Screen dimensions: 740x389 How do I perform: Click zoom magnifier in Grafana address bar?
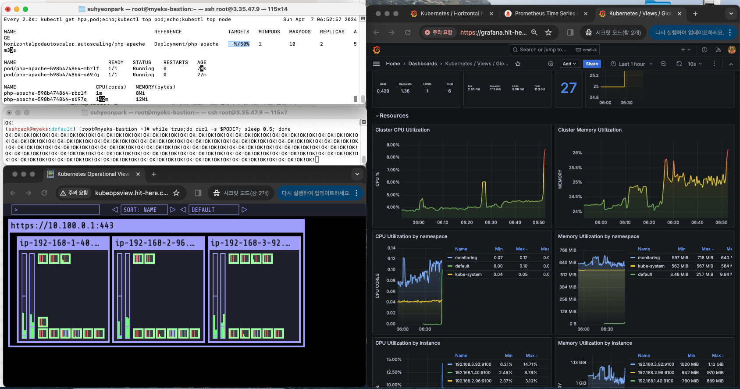tap(534, 32)
